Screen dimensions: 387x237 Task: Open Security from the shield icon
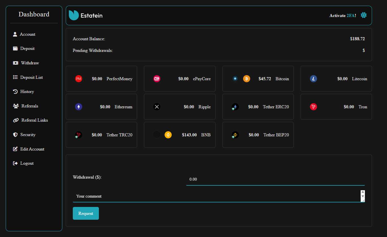[15, 135]
